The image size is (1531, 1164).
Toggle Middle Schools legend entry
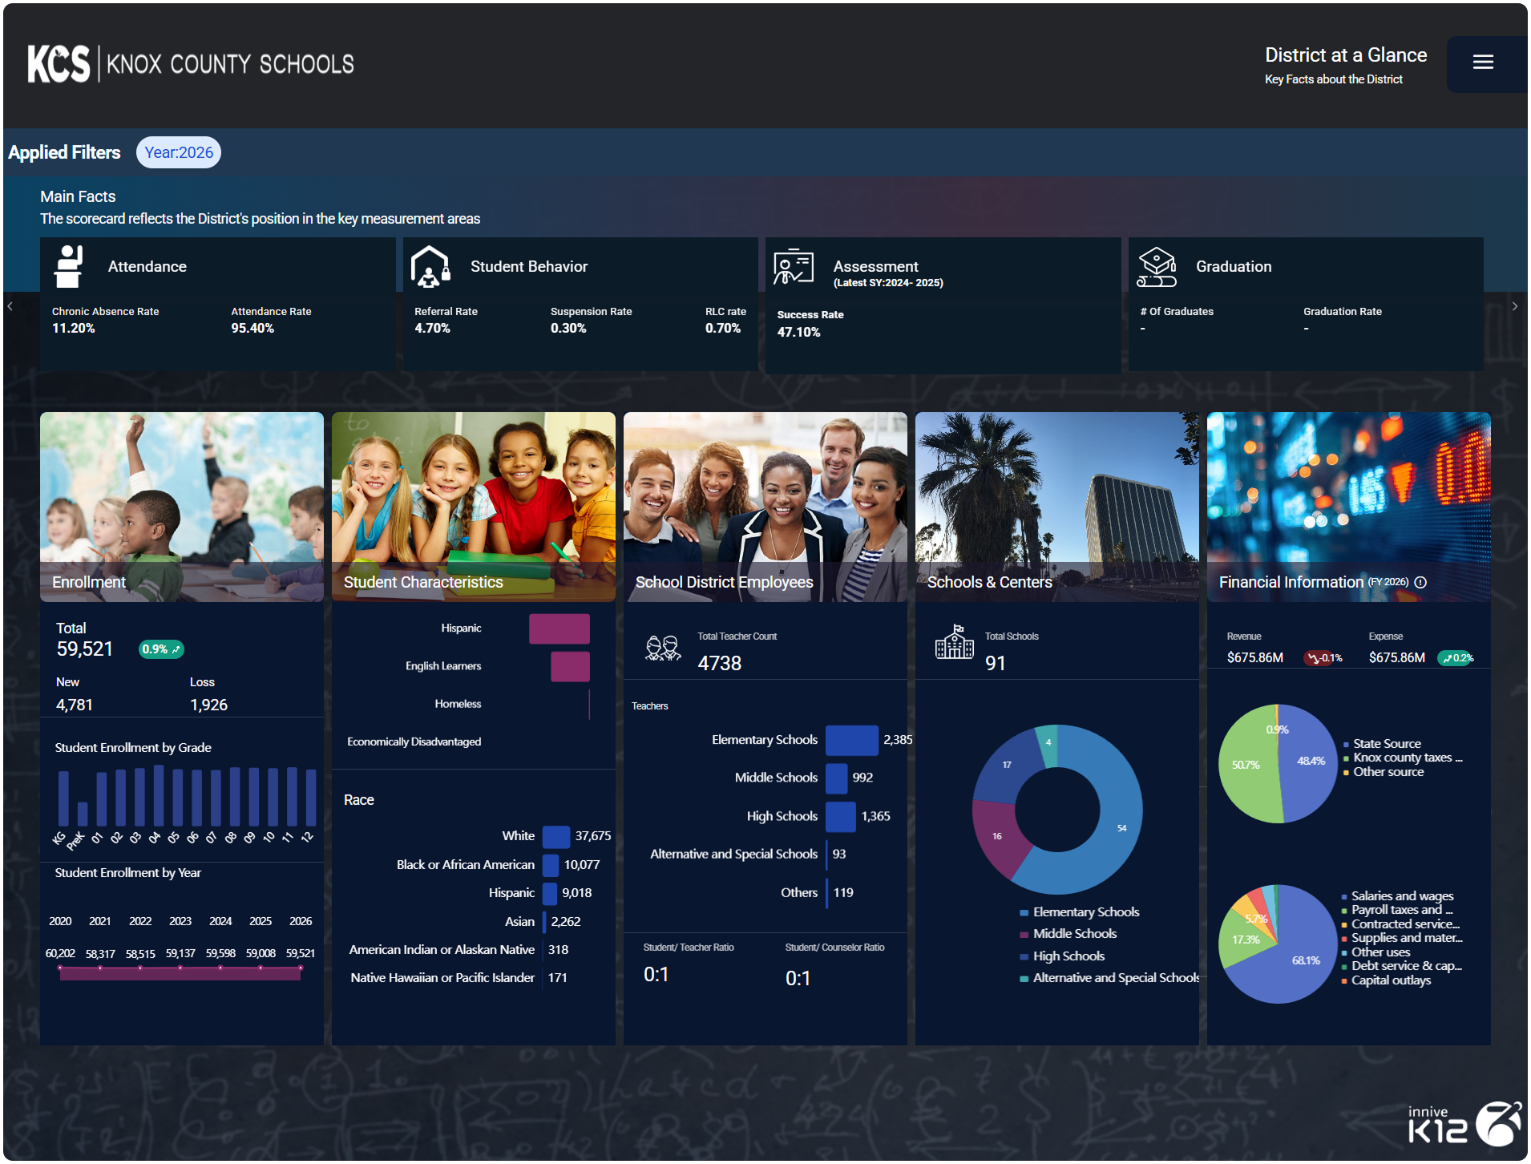[1074, 934]
